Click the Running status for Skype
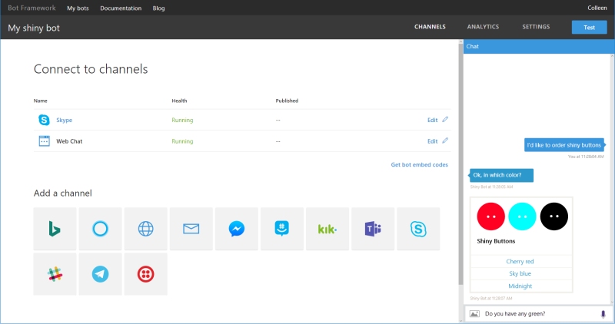The height and width of the screenshot is (324, 615). 182,120
